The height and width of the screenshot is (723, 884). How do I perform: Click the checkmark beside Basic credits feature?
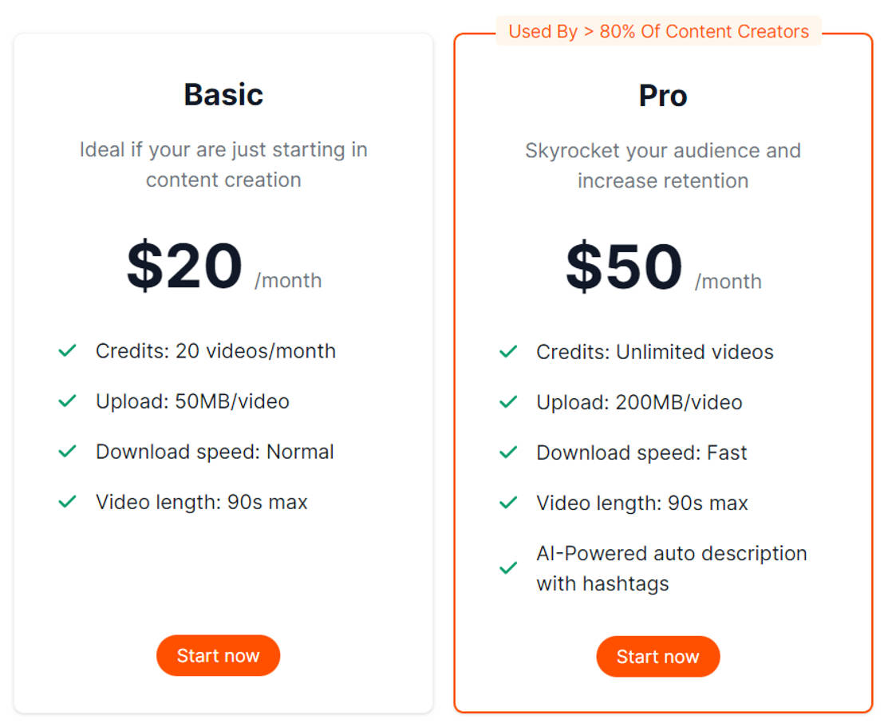(67, 350)
